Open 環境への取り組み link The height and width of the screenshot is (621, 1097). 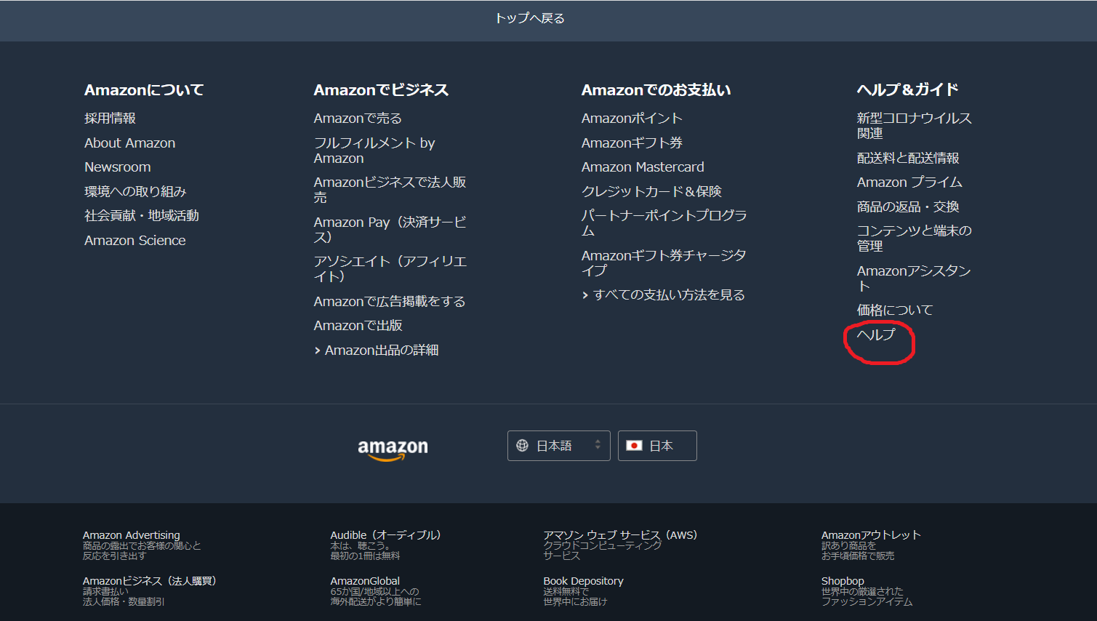[x=135, y=192]
